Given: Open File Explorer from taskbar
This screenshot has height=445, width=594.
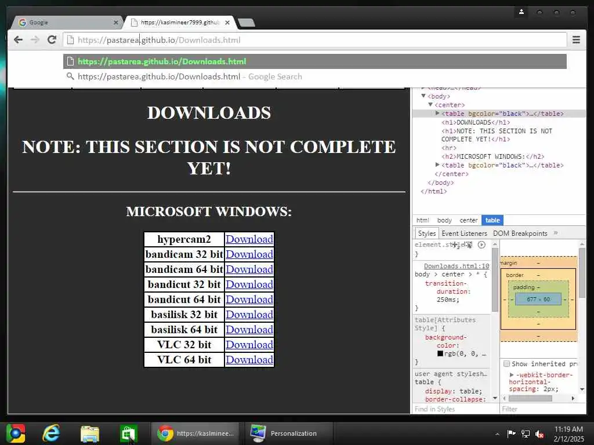Looking at the screenshot, I should [90, 433].
